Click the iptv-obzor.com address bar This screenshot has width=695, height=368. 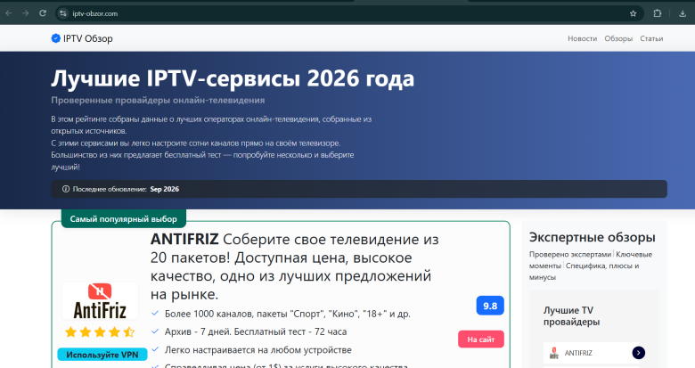coord(350,13)
